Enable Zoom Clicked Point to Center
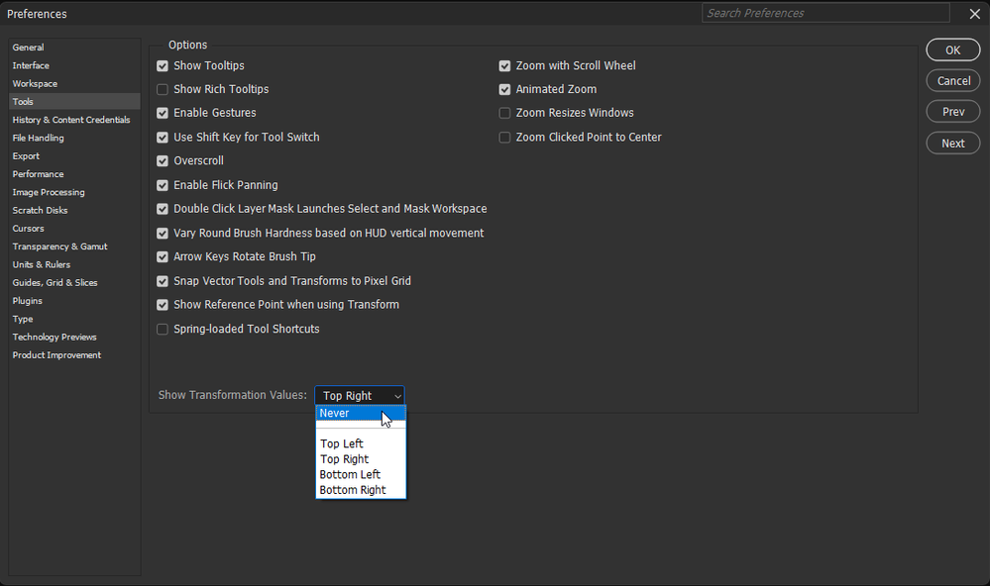The image size is (990, 586). click(x=504, y=137)
